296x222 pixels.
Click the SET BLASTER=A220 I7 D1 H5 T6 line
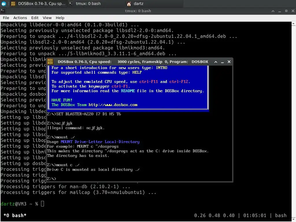click(84, 114)
